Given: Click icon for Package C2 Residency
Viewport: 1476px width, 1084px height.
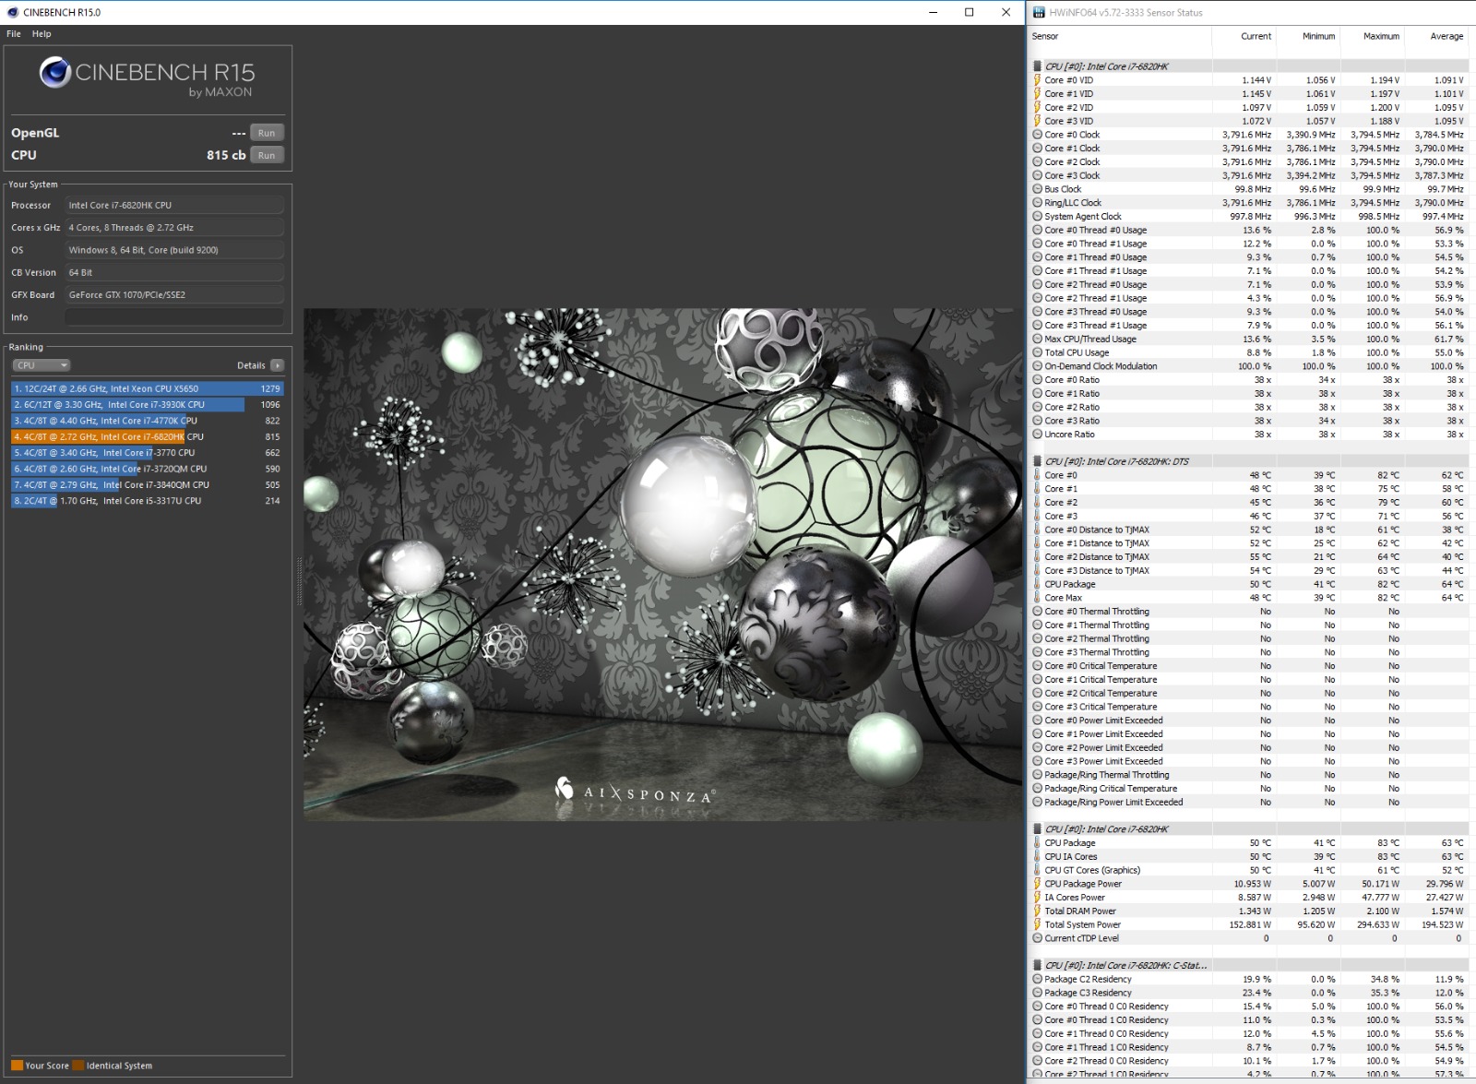Looking at the screenshot, I should [x=1037, y=980].
